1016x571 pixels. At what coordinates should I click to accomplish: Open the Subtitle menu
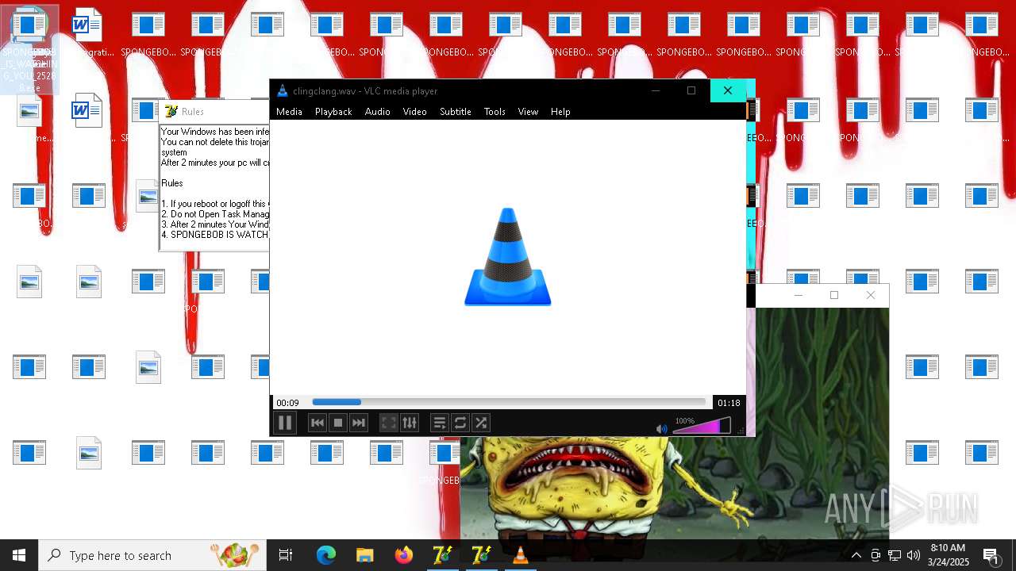coord(456,112)
